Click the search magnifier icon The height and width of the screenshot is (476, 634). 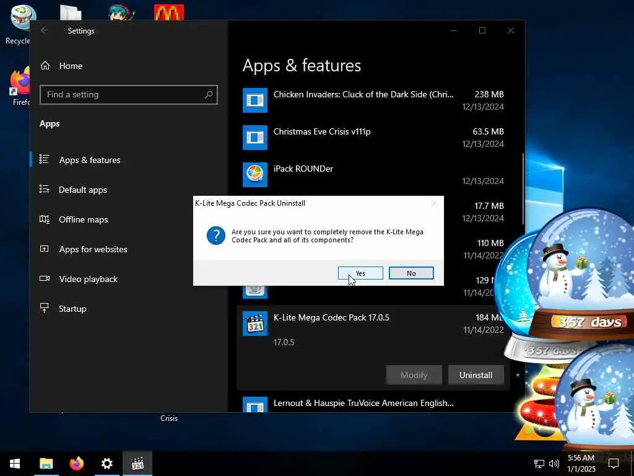[209, 95]
